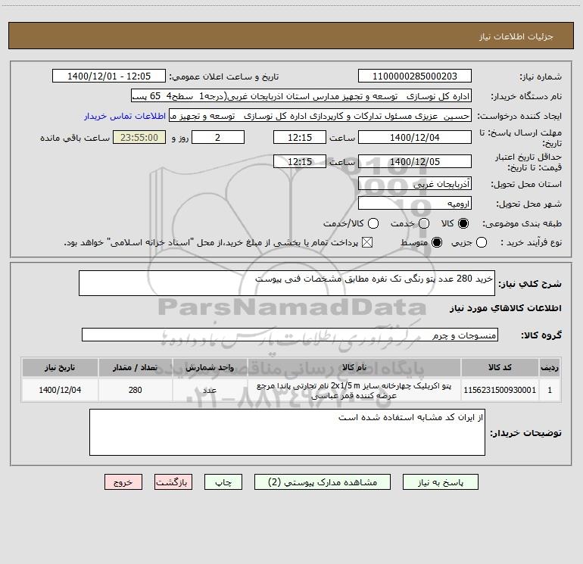The width and height of the screenshot is (583, 564).
Task: Click the price validity date 1400/12/05 field
Action: (x=415, y=162)
